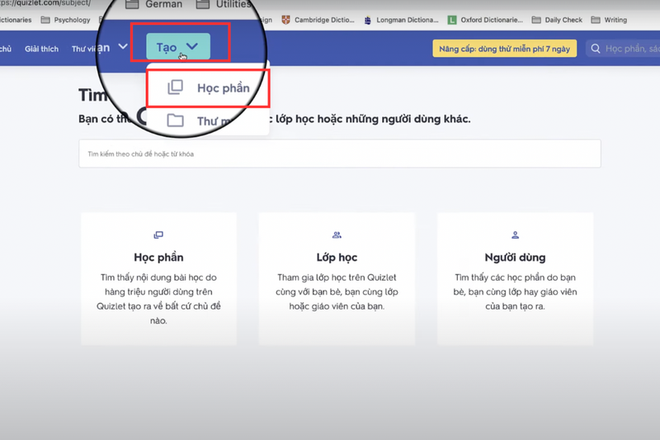Click the quizlet.com address bar URL
Screen dimensions: 660x440
click(x=45, y=3)
